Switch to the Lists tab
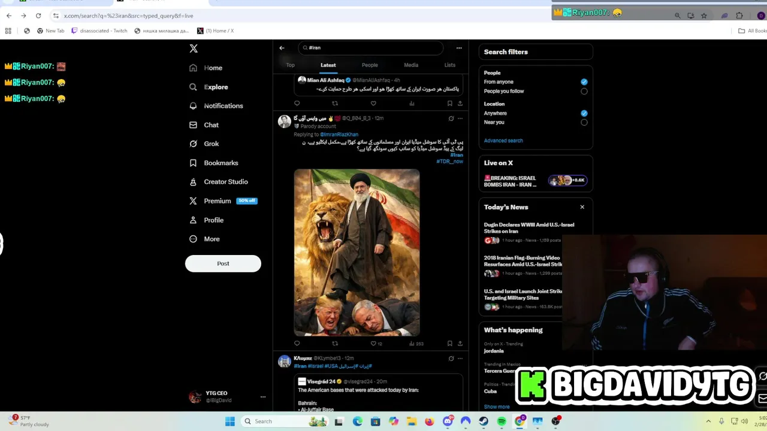The width and height of the screenshot is (767, 431). (x=449, y=65)
